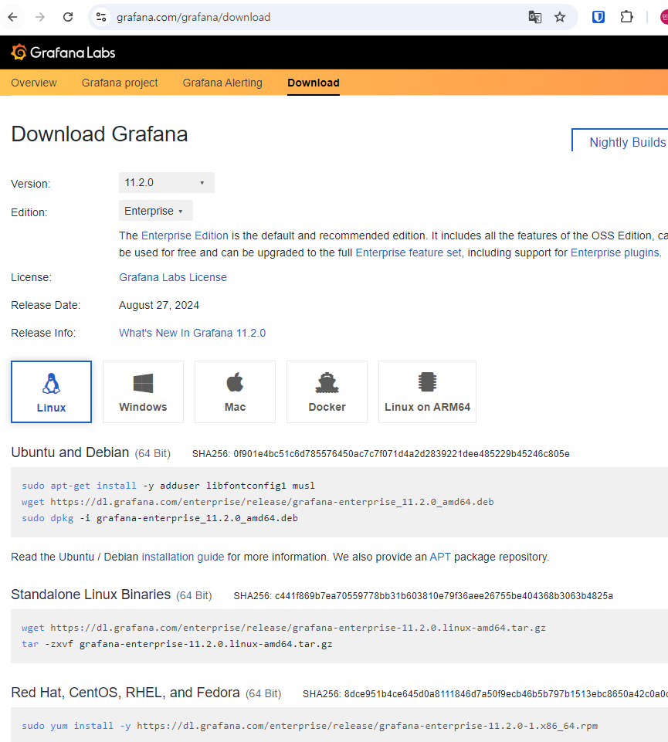Expand the Enterprise edition dropdown
668x742 pixels.
(x=155, y=211)
